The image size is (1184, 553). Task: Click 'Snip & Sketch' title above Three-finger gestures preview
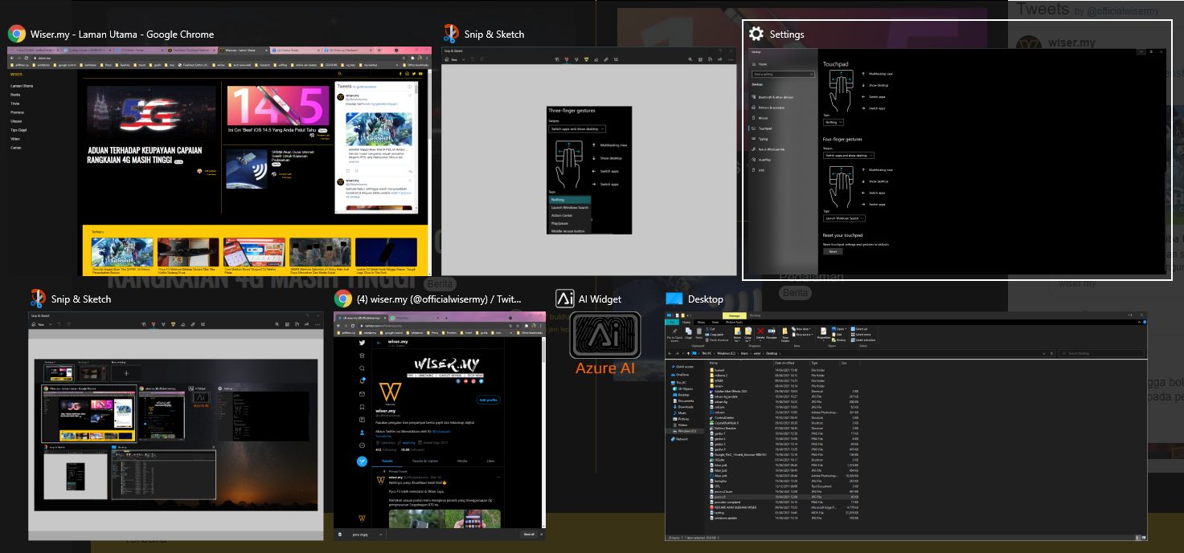pyautogui.click(x=494, y=35)
